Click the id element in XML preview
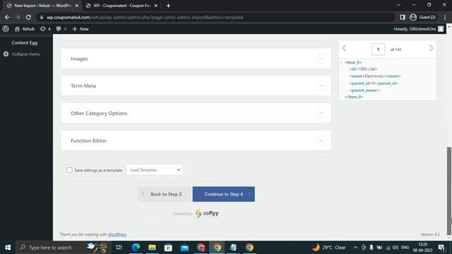This screenshot has width=452, height=254. 363,69
